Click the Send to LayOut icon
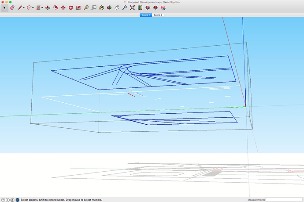Screen dimensions: 304x202 pyautogui.click(x=163, y=8)
